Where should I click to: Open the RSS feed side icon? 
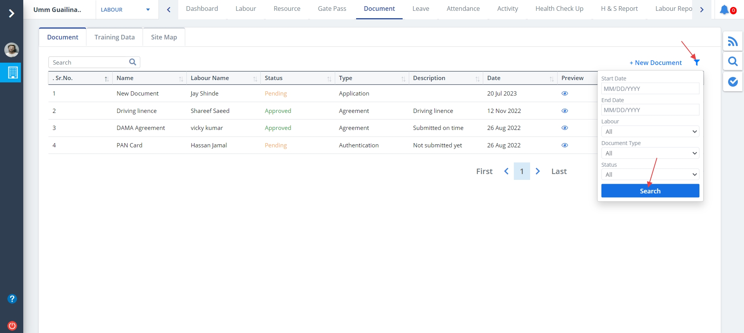click(732, 41)
